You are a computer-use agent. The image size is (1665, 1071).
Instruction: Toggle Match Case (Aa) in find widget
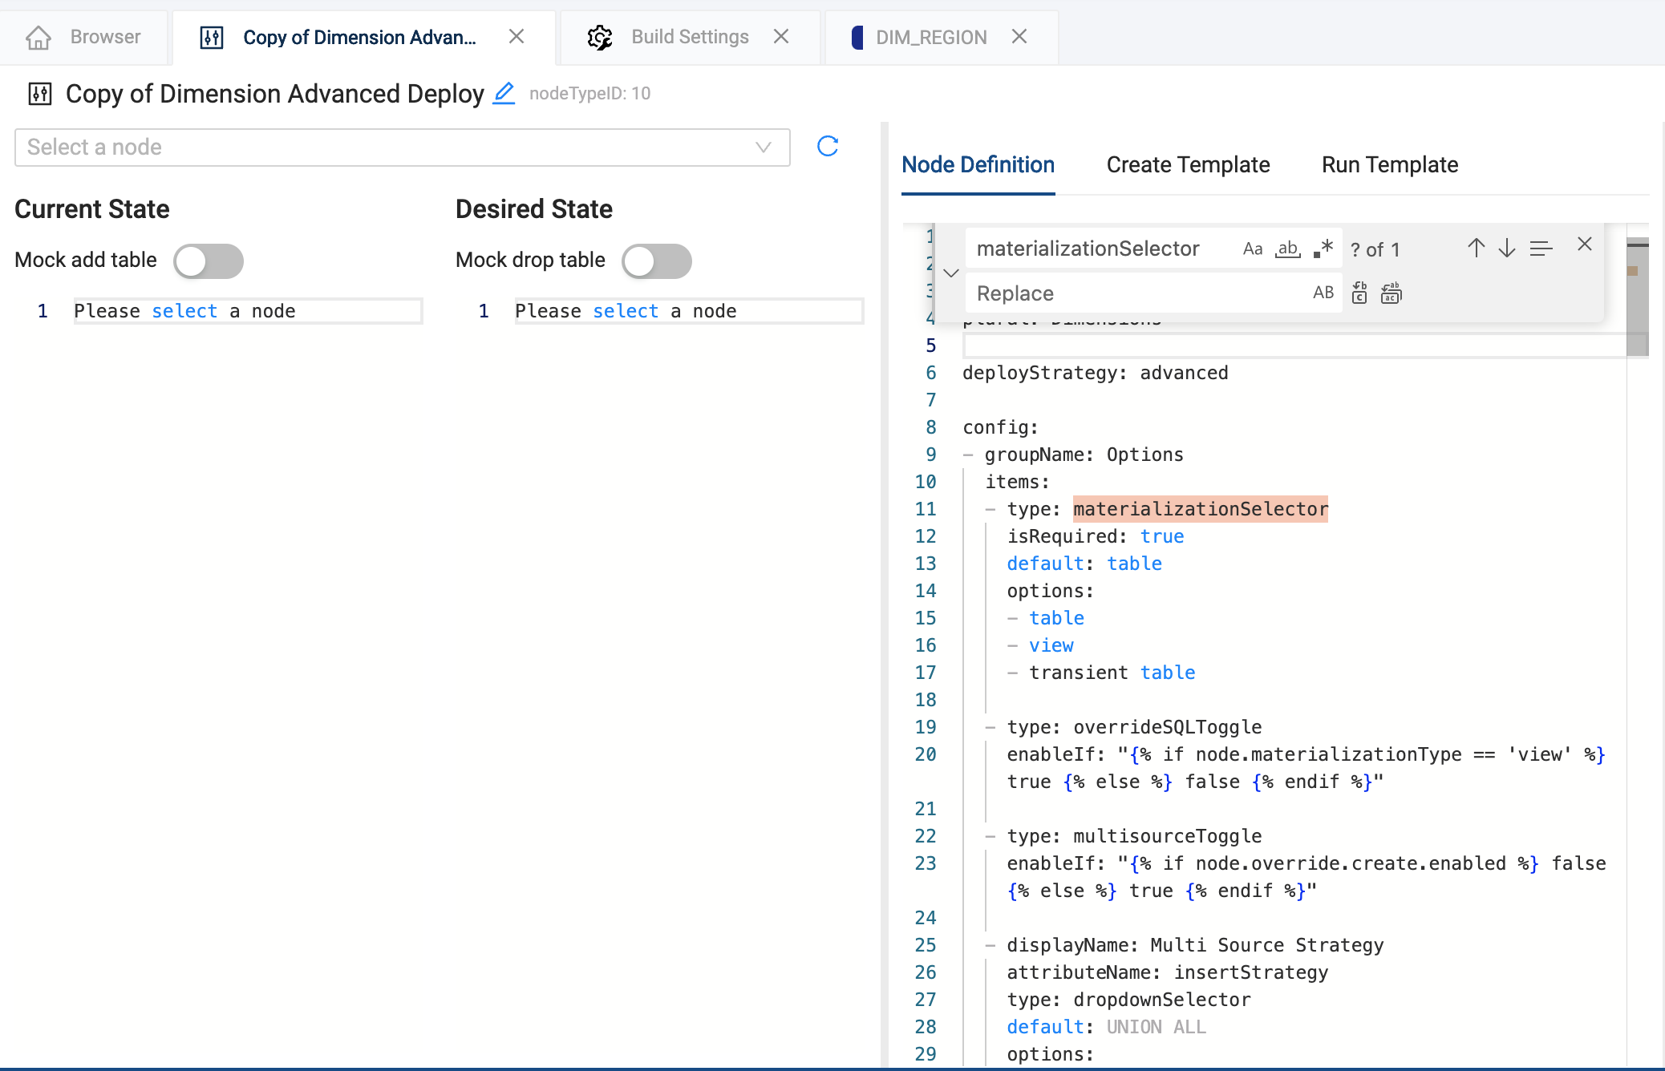(1253, 249)
